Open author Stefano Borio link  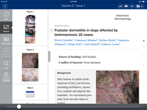coord(107,40)
